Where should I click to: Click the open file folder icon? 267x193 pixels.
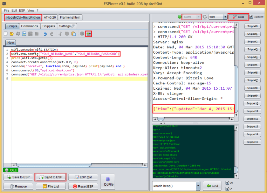tap(12, 34)
